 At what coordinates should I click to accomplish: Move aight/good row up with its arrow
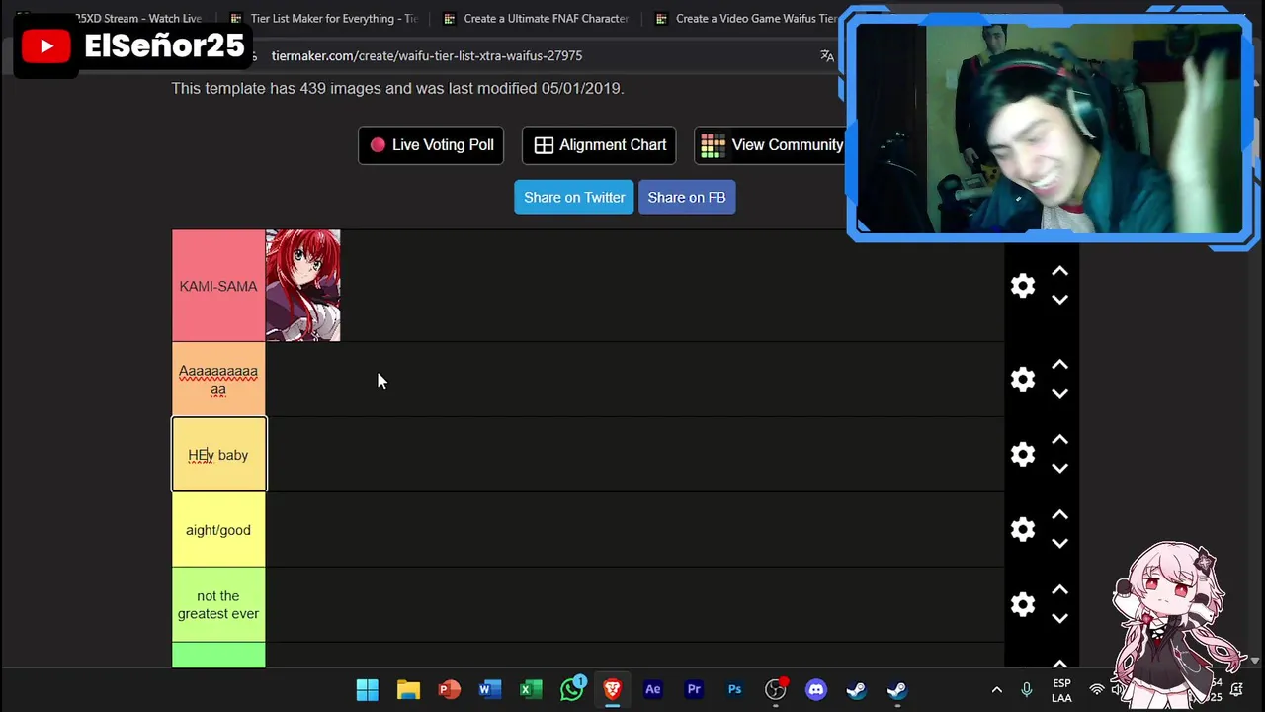pos(1059,515)
